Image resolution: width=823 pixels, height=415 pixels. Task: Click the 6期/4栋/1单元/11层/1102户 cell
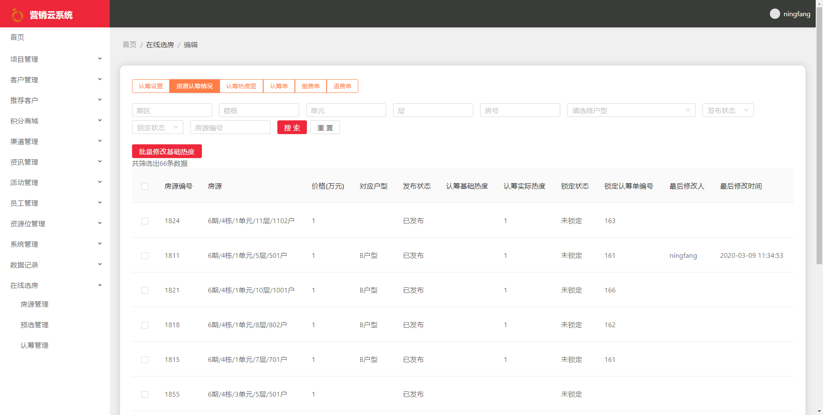click(x=251, y=221)
